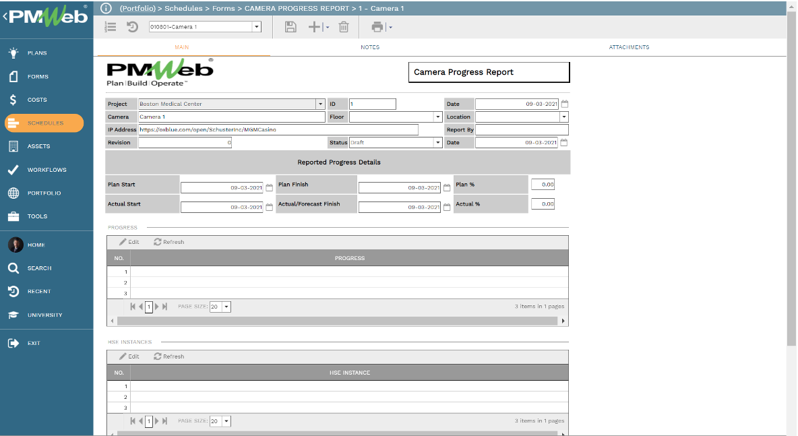The height and width of the screenshot is (436, 798).
Task: Click the ID input field
Action: click(x=373, y=104)
